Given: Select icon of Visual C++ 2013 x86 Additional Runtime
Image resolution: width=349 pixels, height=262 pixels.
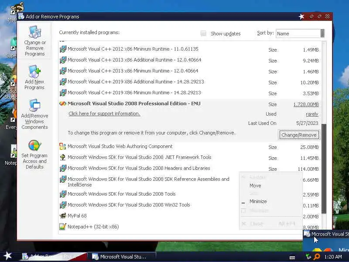Looking at the screenshot, I should (x=63, y=60).
